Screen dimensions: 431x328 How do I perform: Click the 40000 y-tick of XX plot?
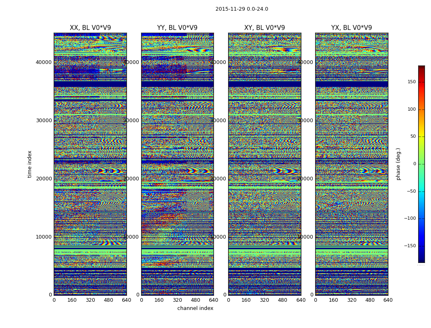pyautogui.click(x=44, y=62)
